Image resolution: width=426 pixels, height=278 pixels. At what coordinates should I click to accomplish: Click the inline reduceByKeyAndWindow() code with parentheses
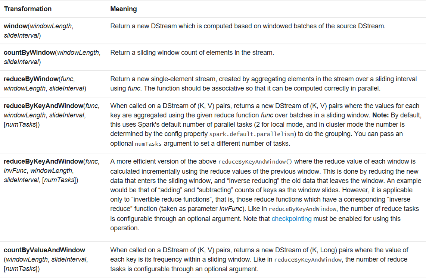(x=255, y=162)
